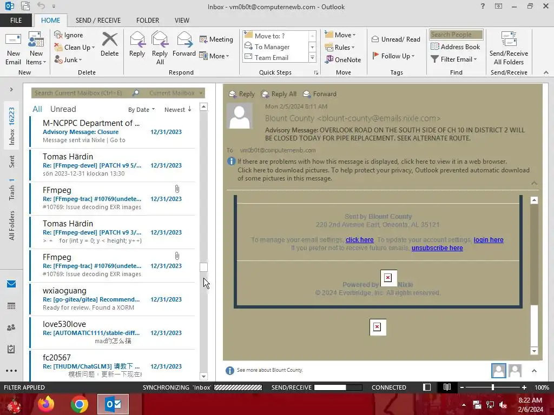Image resolution: width=554 pixels, height=415 pixels.
Task: Switch to Mail view in navigation
Action: point(11,284)
